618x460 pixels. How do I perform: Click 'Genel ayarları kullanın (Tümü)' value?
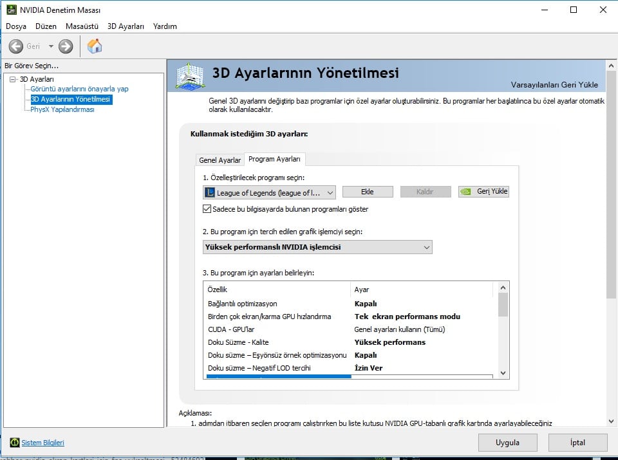tap(400, 329)
